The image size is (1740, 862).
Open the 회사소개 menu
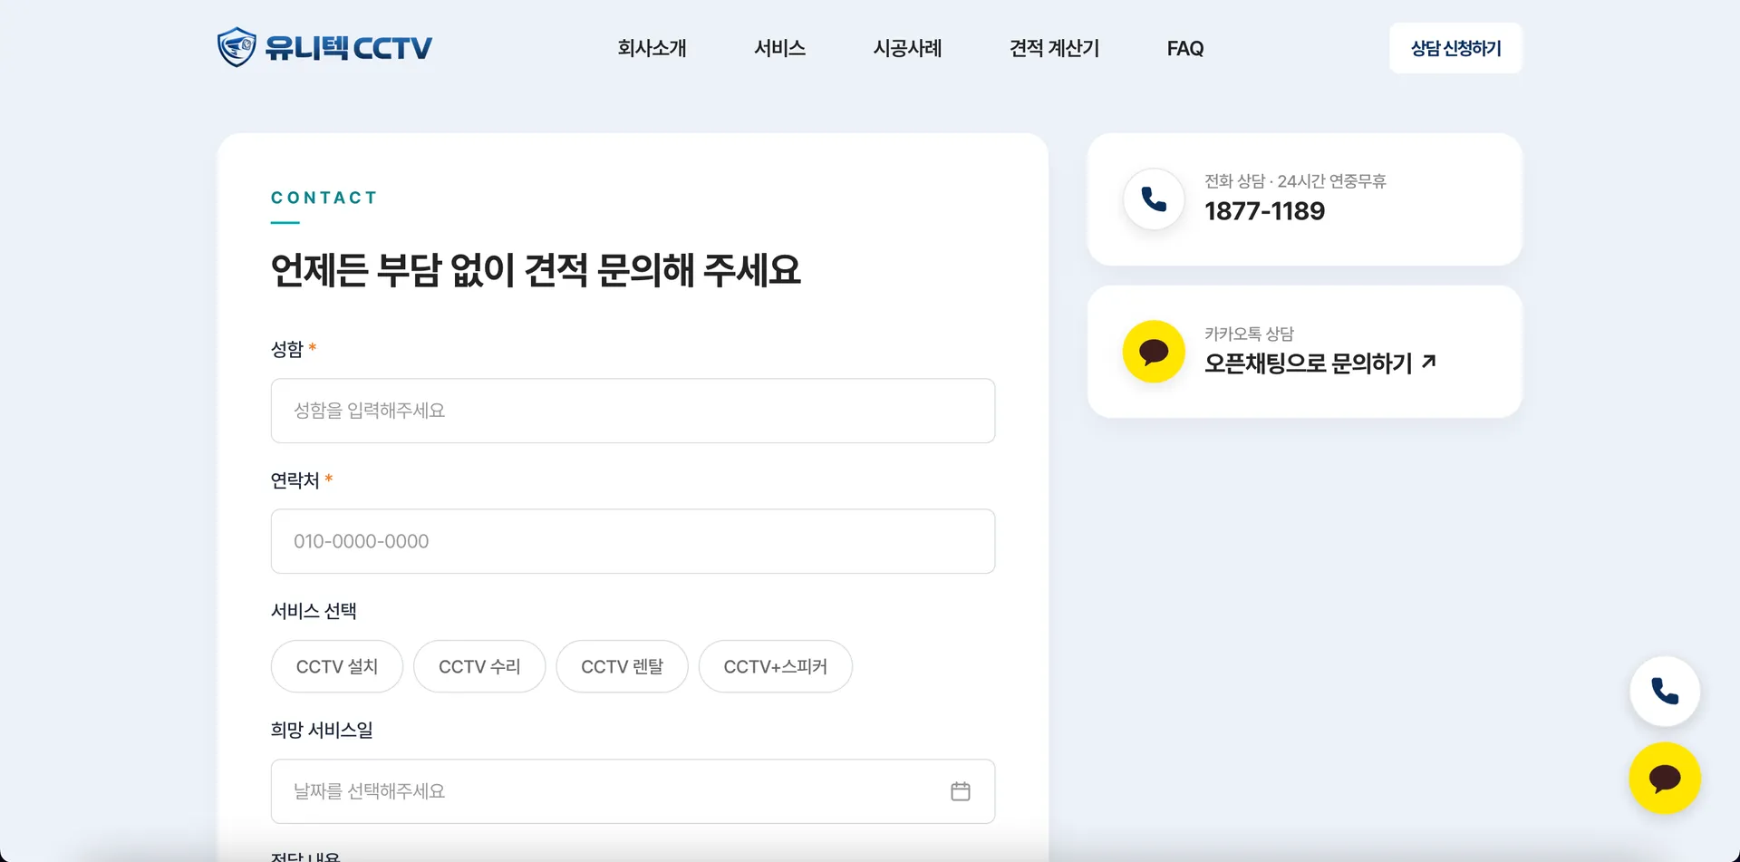point(652,48)
